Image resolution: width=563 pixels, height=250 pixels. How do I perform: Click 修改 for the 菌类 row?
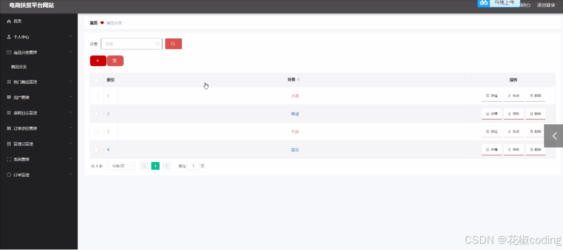pos(514,150)
